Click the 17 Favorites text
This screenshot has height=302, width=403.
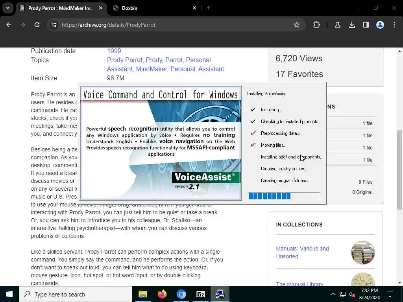pos(299,74)
